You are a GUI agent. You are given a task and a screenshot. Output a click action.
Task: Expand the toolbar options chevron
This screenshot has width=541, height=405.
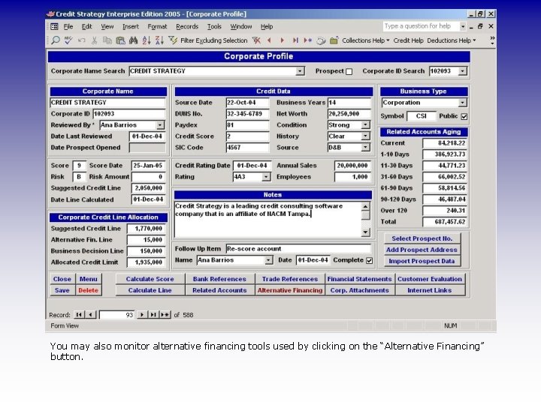[492, 40]
